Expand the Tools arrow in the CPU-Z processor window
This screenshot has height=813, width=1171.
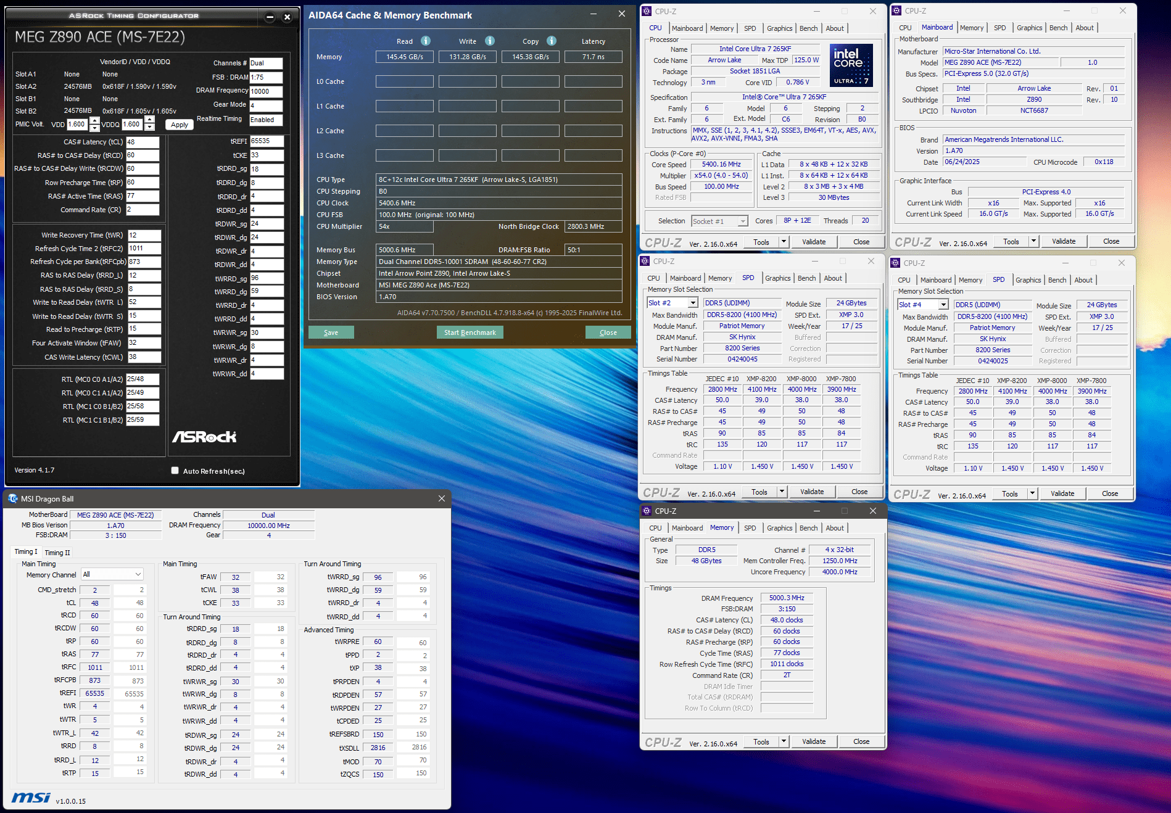pyautogui.click(x=784, y=242)
